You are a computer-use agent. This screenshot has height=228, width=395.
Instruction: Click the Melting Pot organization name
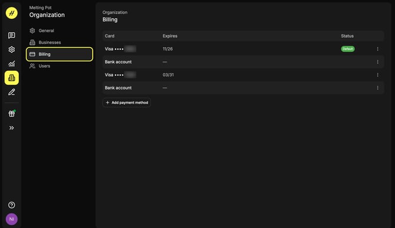(x=40, y=8)
